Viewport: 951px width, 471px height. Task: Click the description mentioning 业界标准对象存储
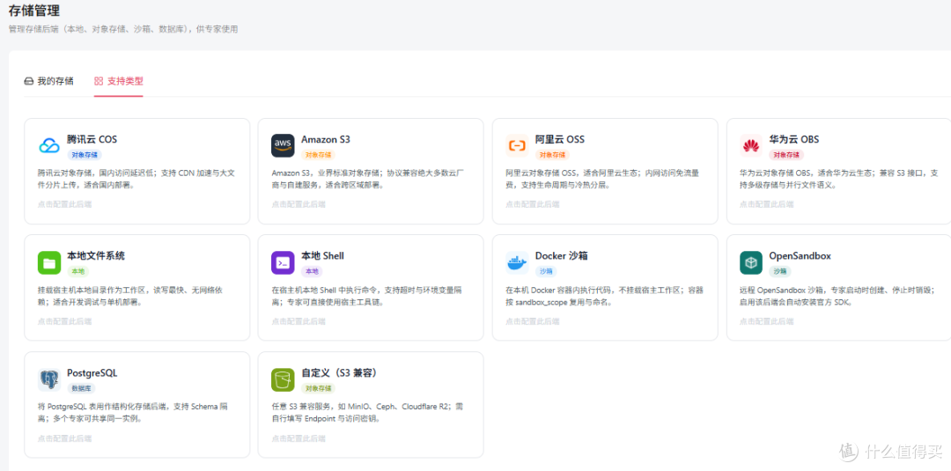point(368,179)
